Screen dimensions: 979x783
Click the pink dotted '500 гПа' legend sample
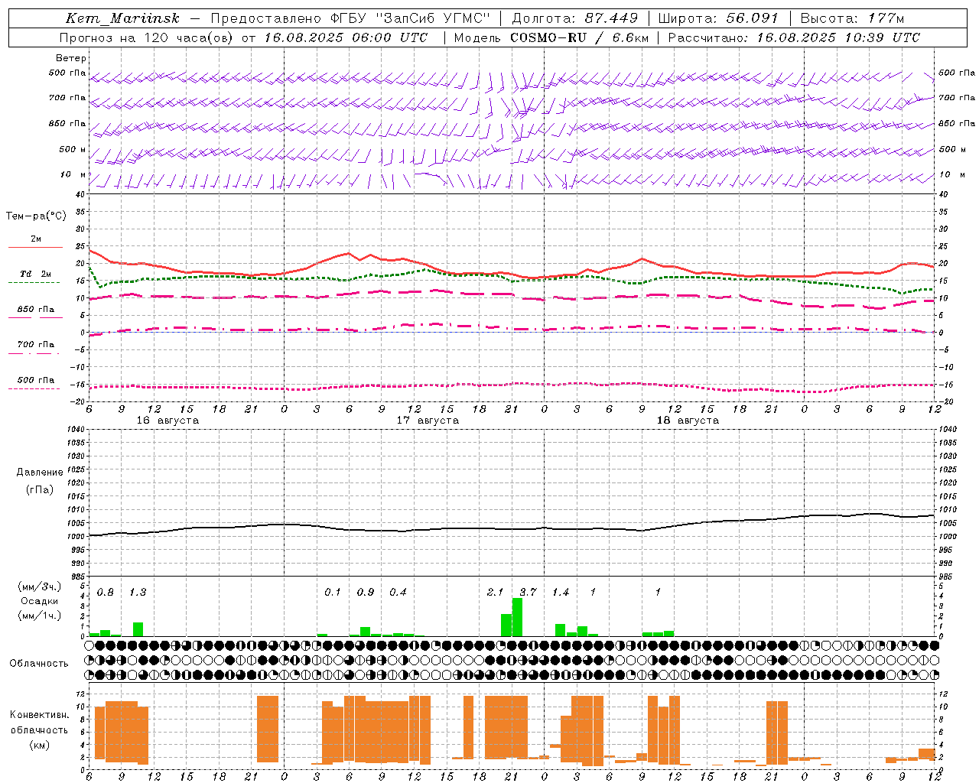(x=34, y=389)
